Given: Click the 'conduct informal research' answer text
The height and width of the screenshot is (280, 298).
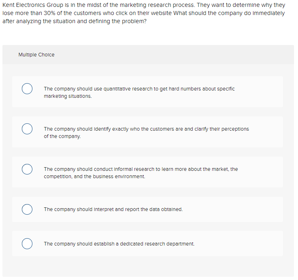Looking at the screenshot, I should pyautogui.click(x=140, y=169).
